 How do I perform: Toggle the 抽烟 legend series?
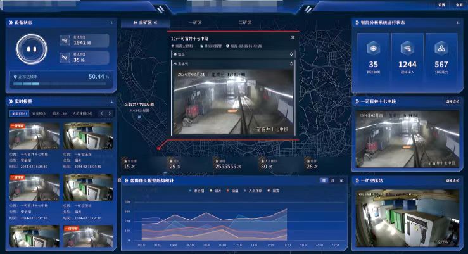[x=233, y=191]
